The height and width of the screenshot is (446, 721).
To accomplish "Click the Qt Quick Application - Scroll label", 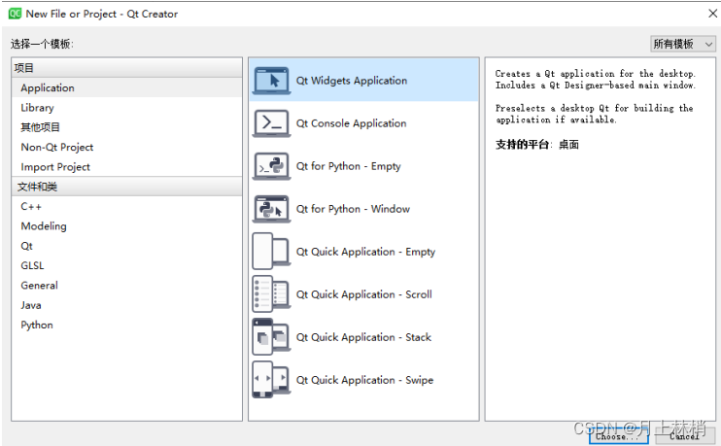I will pyautogui.click(x=363, y=294).
